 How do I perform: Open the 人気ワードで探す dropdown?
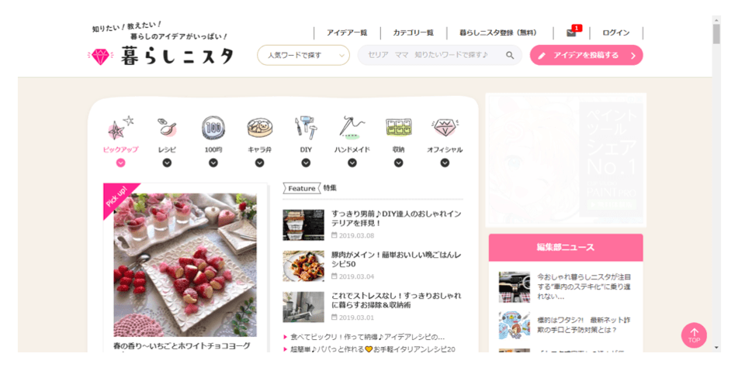(303, 55)
